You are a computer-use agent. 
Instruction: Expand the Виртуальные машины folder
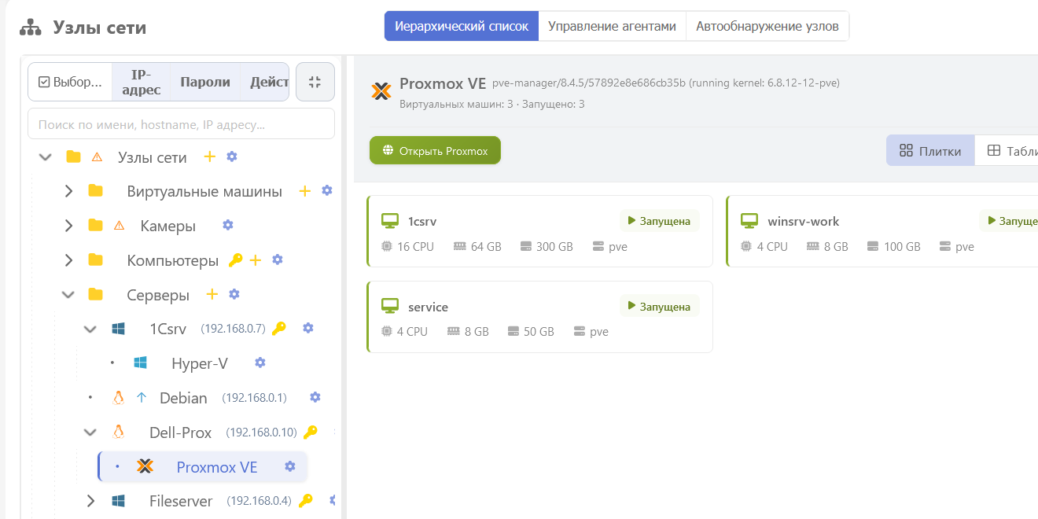(x=68, y=191)
